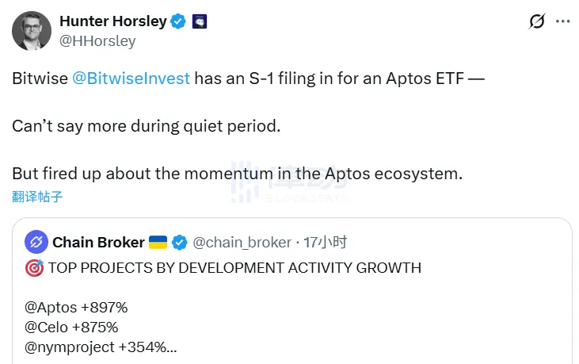The width and height of the screenshot is (579, 364).
Task: Open the Chain Broker account name
Action: (x=98, y=242)
